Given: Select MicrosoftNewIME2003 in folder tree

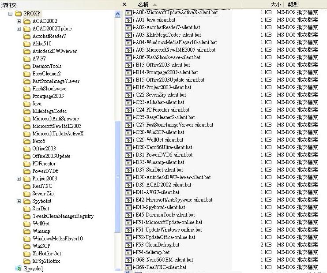Looking at the screenshot, I should click(x=57, y=126).
